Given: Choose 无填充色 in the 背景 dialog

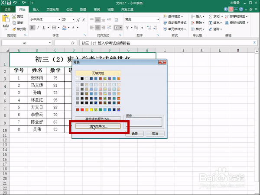Looking at the screenshot, I should (x=98, y=73).
